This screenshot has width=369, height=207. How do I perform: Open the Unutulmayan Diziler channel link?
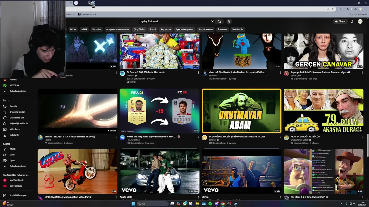click(x=300, y=140)
